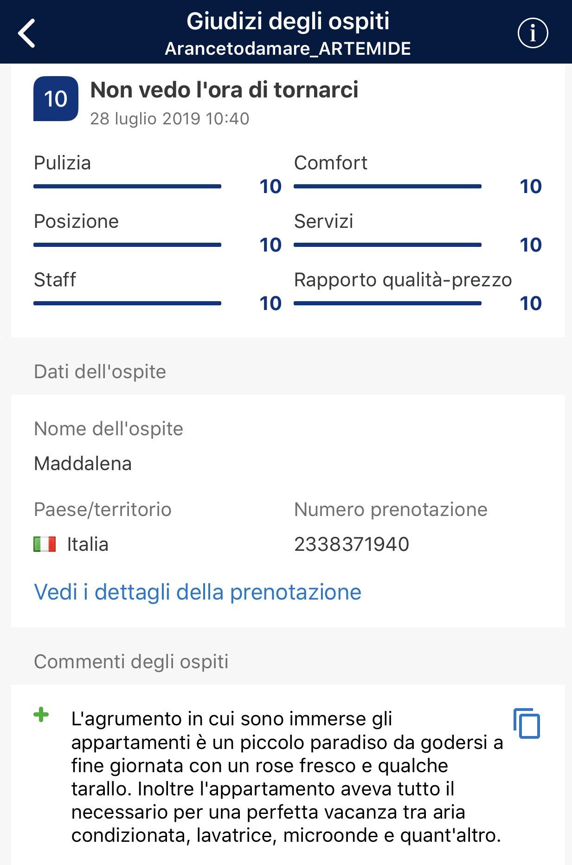Tap the Posizione rating bar

(127, 245)
